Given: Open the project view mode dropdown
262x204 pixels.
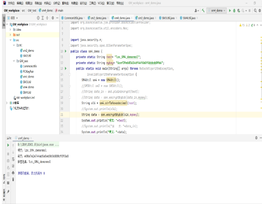Looking at the screenshot, I should tap(12, 18).
